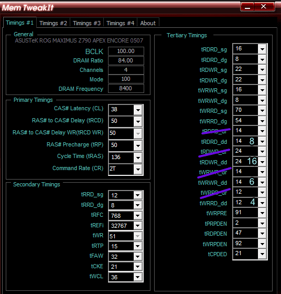Open the tRCD dropdown arrow
The height and width of the screenshot is (294, 281).
pyautogui.click(x=138, y=121)
